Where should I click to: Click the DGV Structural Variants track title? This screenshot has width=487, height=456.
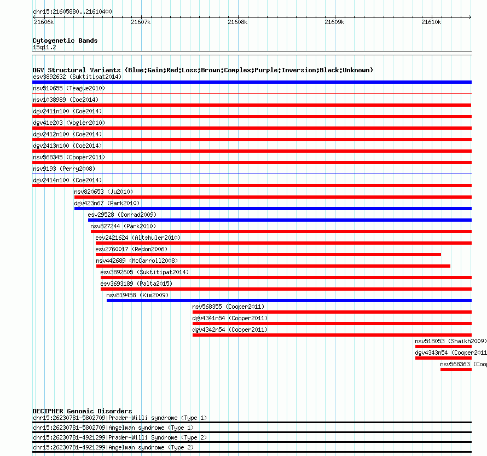(203, 70)
